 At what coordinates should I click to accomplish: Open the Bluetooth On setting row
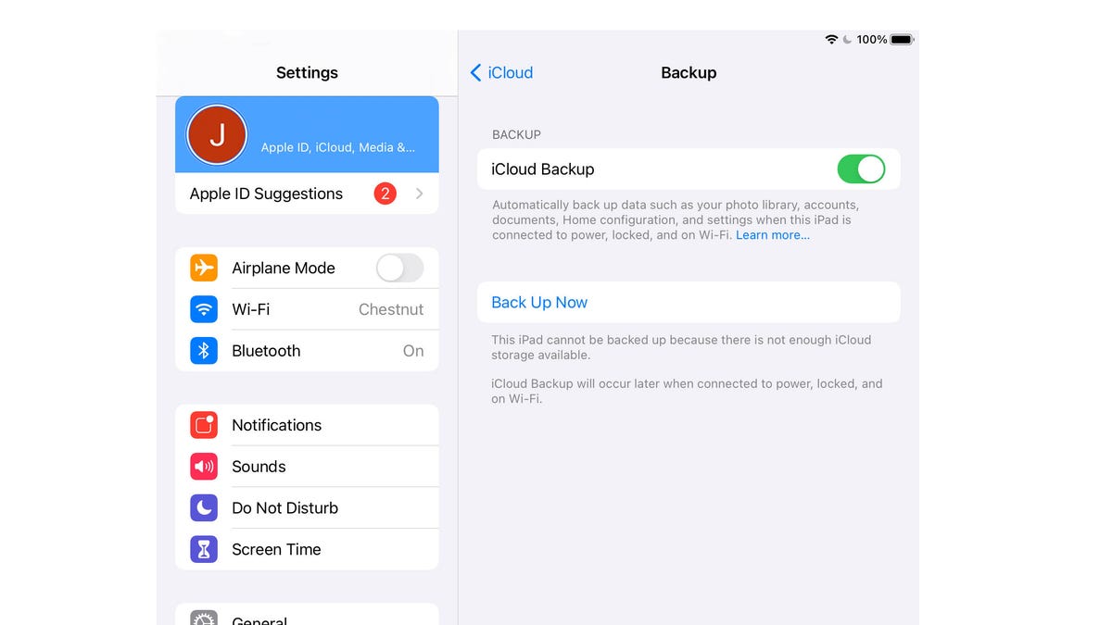[307, 351]
